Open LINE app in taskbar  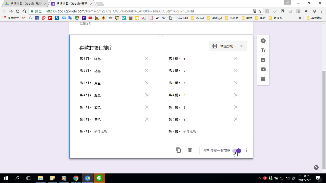(x=99, y=178)
